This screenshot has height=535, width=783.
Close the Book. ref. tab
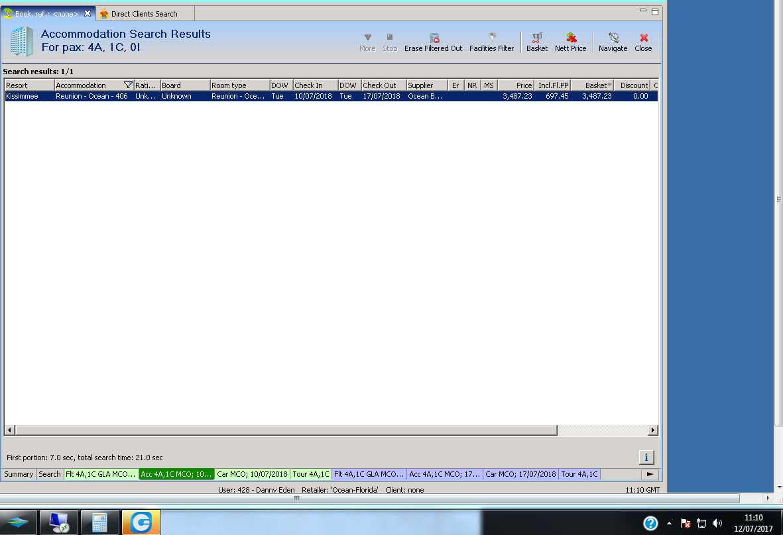(88, 13)
